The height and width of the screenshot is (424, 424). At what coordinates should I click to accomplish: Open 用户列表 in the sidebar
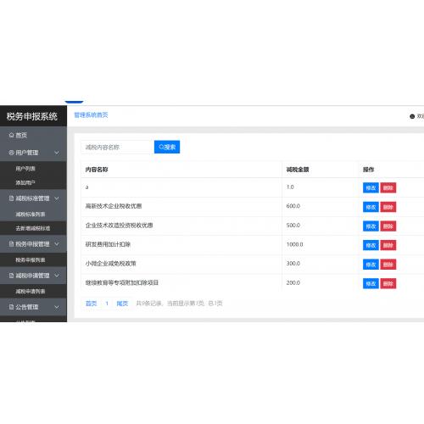pos(25,169)
